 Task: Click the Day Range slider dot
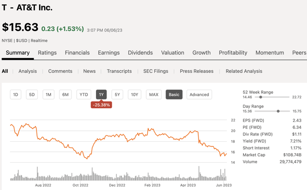(x=278, y=111)
